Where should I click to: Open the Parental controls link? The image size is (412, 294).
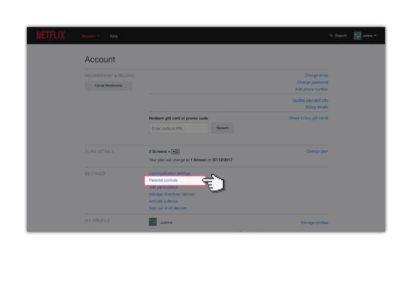[163, 180]
